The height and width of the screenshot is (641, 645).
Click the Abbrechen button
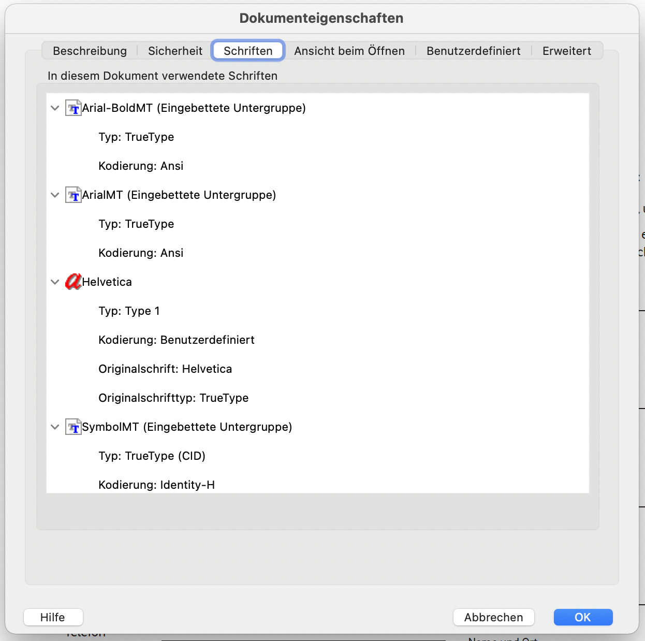[x=493, y=617]
